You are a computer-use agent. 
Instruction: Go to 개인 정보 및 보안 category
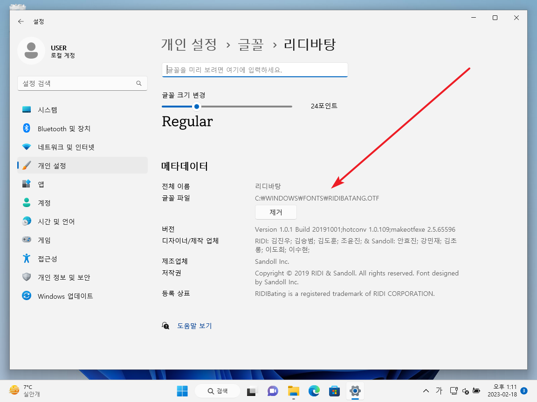click(x=83, y=277)
